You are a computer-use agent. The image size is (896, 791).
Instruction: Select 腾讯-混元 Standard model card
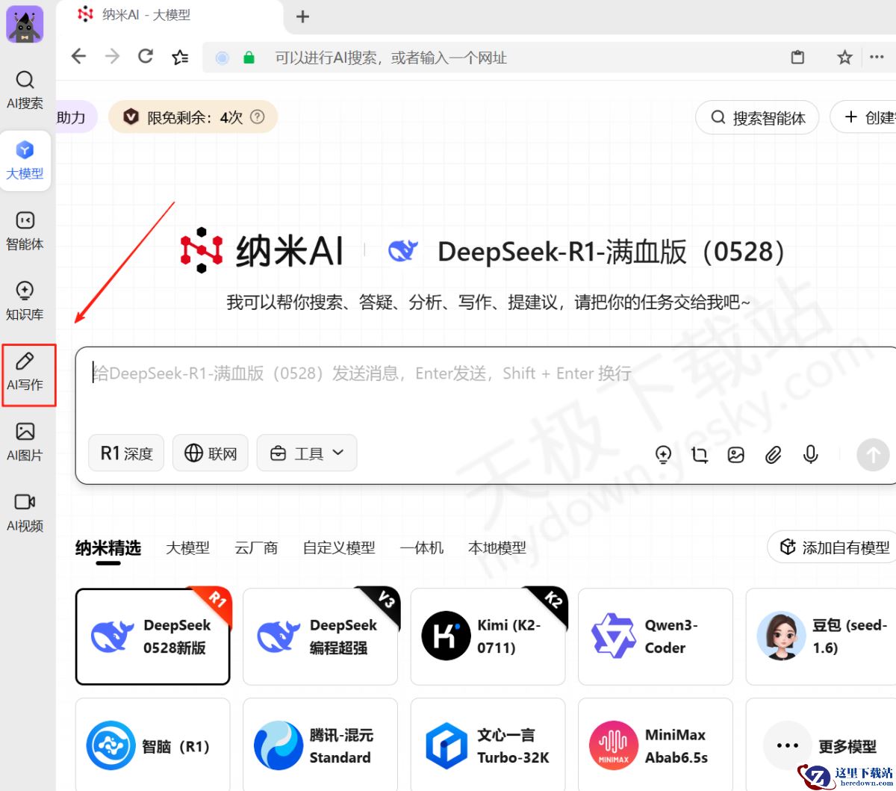(320, 745)
